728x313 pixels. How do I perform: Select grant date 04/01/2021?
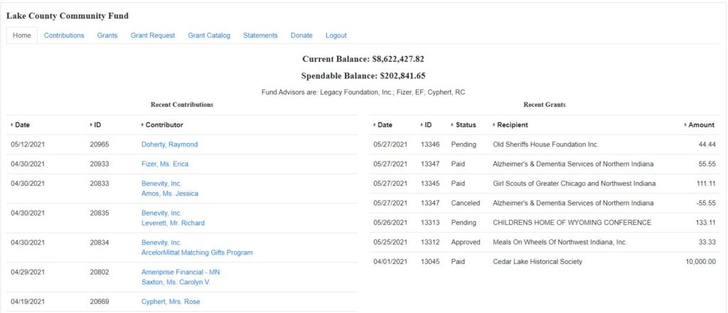[x=390, y=262]
